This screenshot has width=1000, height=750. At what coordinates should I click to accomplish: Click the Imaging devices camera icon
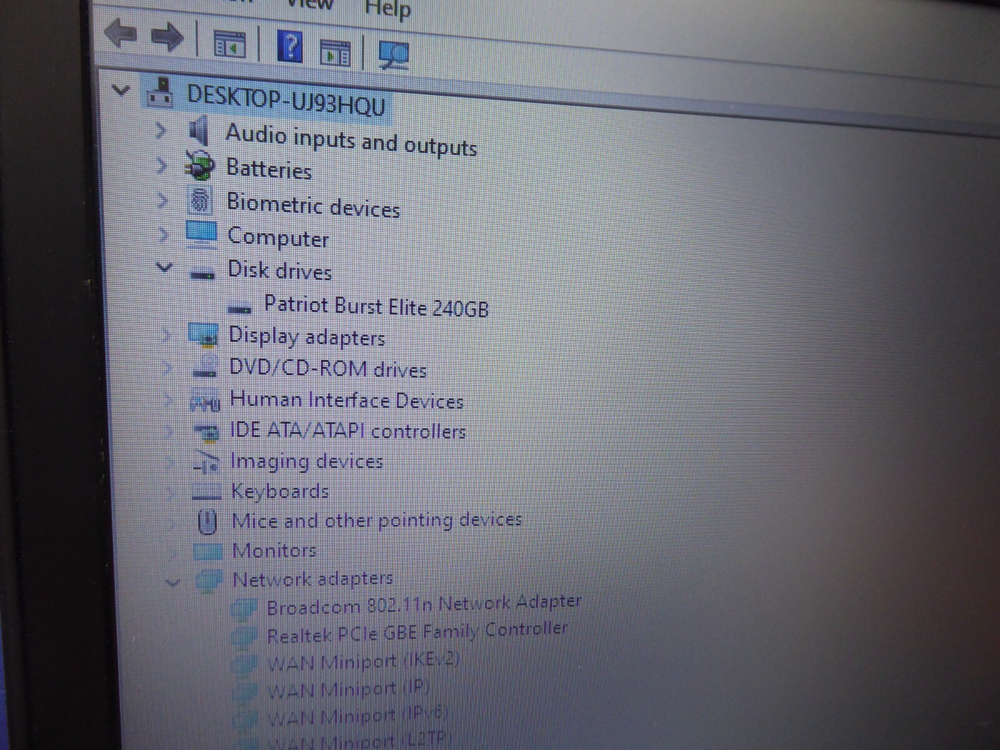coord(206,462)
